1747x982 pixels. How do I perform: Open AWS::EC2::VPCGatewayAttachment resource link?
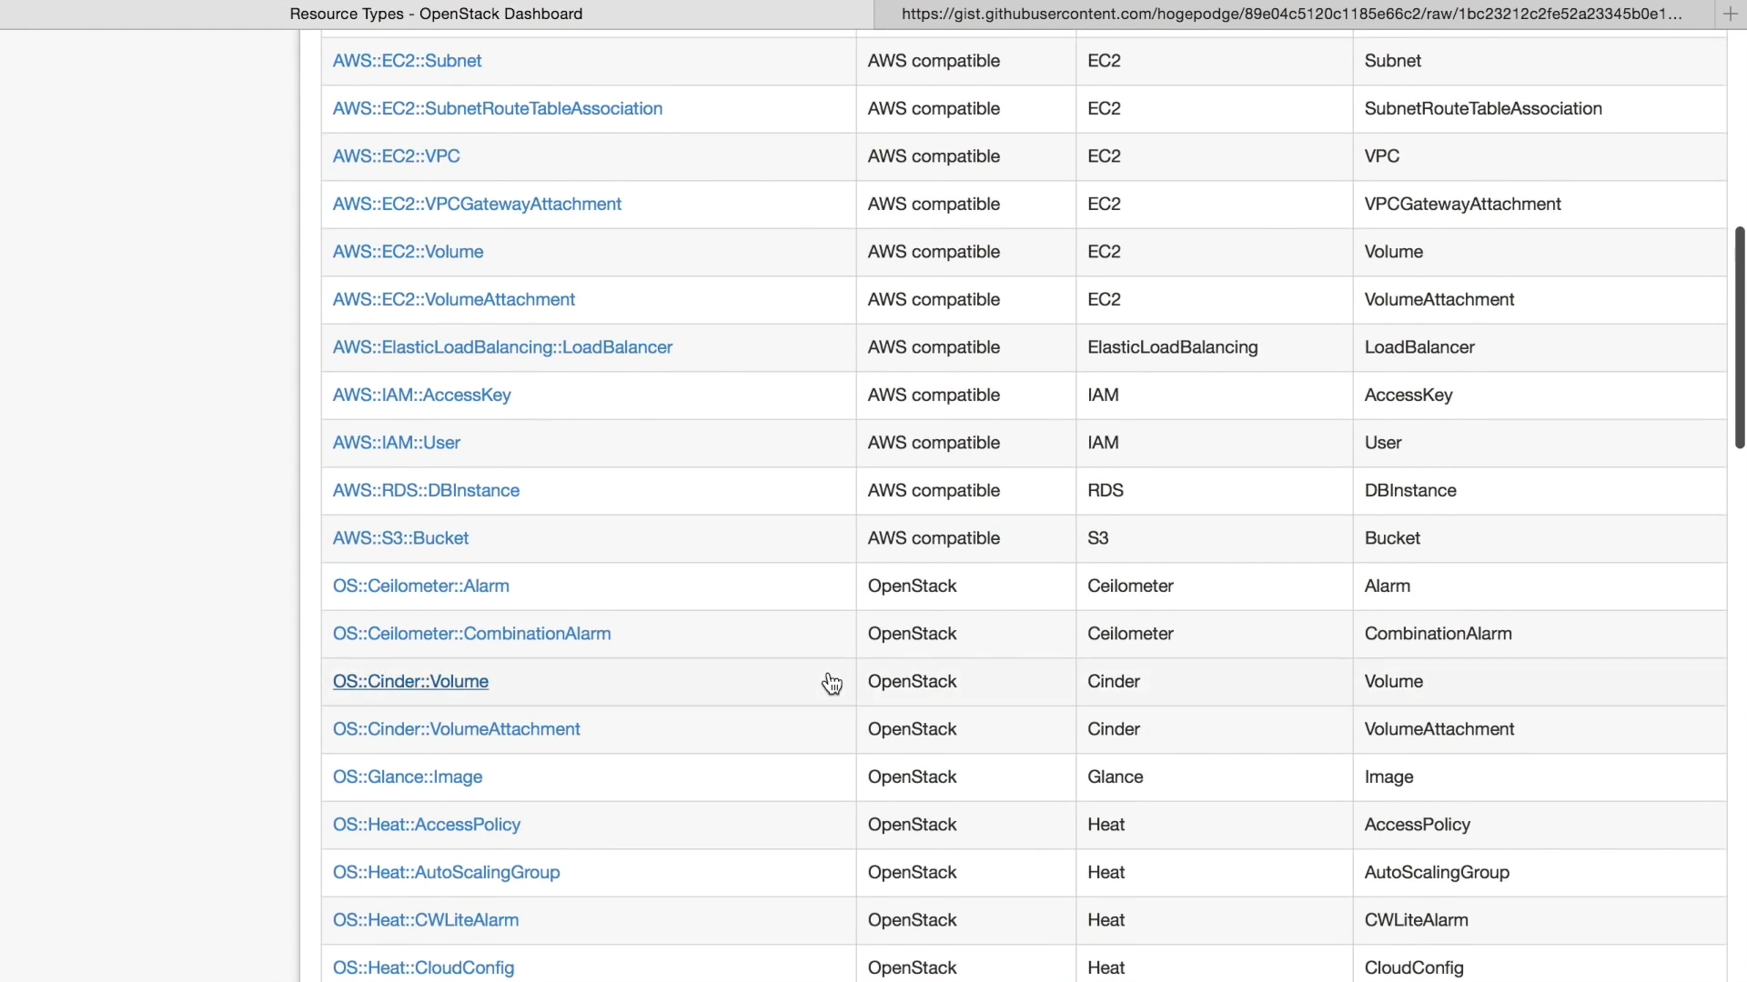point(477,204)
